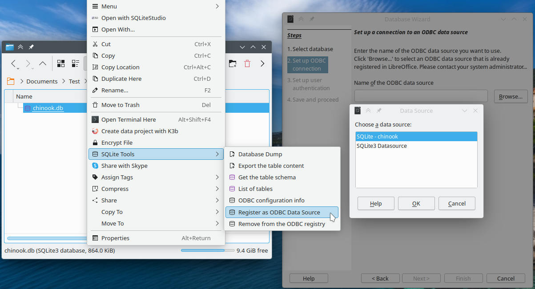Go up one folder in file manager

[x=43, y=63]
